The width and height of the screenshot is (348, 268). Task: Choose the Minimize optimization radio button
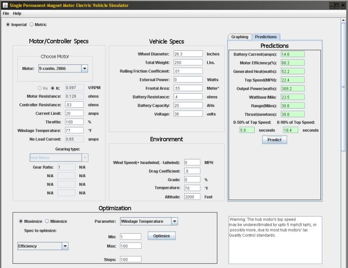pyautogui.click(x=47, y=222)
